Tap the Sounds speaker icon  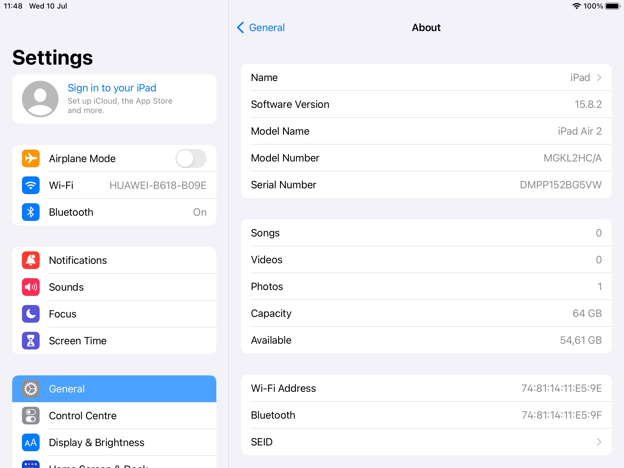pyautogui.click(x=31, y=287)
